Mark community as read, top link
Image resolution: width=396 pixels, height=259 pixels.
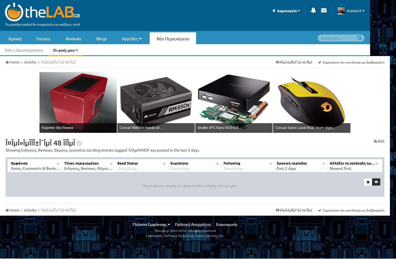pos(351,62)
